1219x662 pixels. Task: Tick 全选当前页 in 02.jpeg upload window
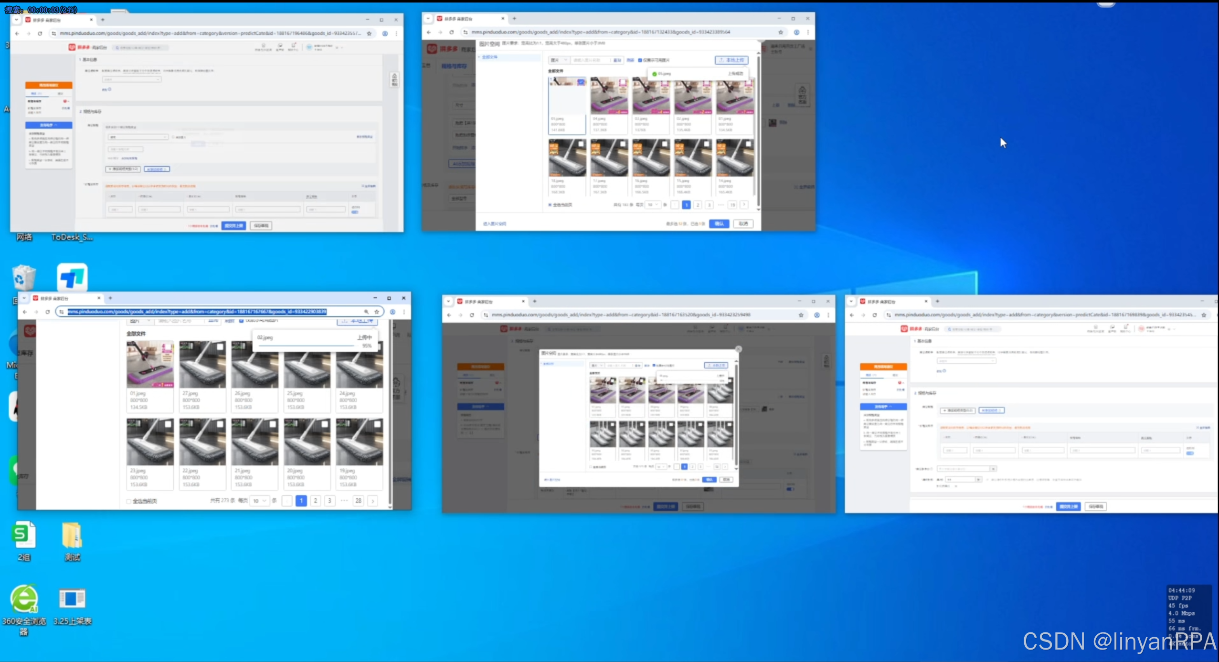coord(128,501)
